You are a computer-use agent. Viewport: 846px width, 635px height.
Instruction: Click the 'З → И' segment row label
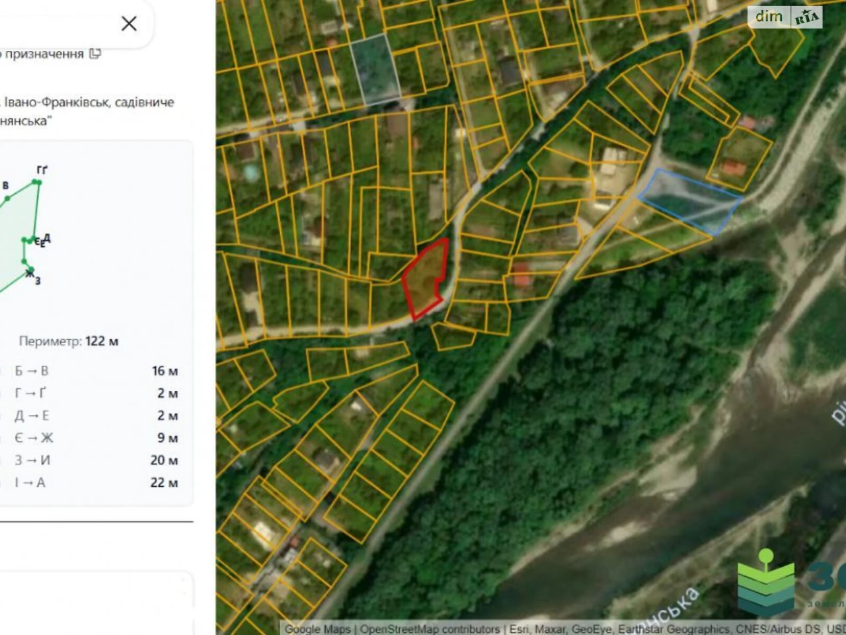pos(32,460)
